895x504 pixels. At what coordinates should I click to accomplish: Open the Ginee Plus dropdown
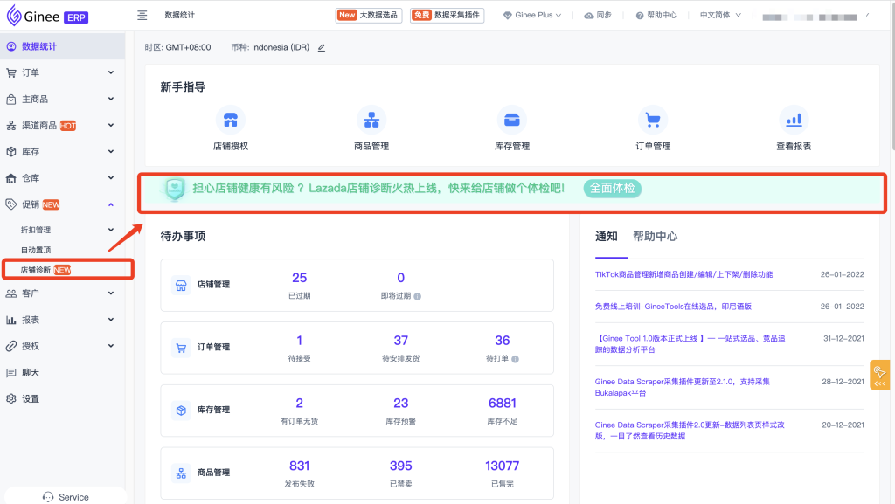[x=532, y=16]
